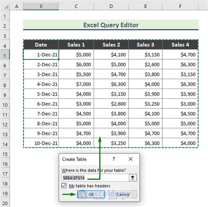Viewport: 208px width, 207px height.
Task: Select column F header
Action: [180, 6]
